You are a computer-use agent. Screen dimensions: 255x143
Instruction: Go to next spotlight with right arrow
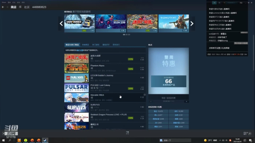[186, 101]
